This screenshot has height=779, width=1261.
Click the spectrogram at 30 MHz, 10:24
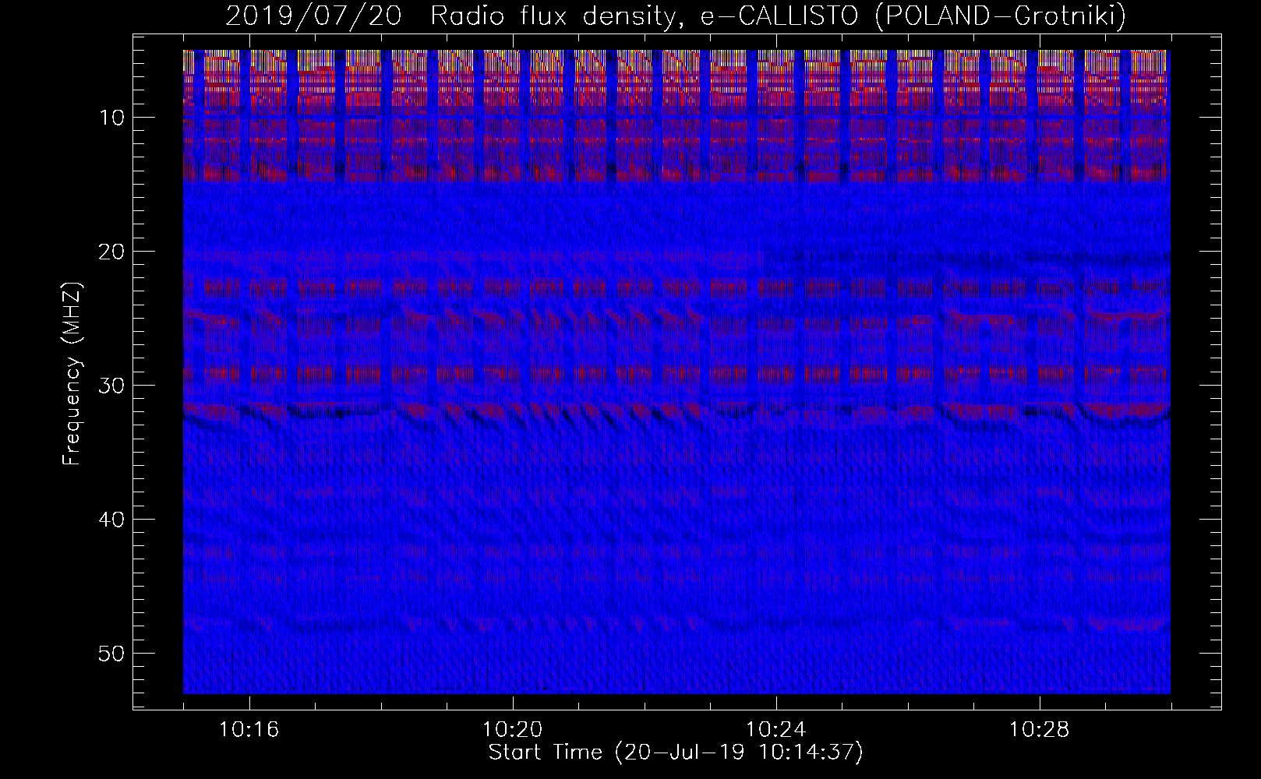(x=775, y=385)
